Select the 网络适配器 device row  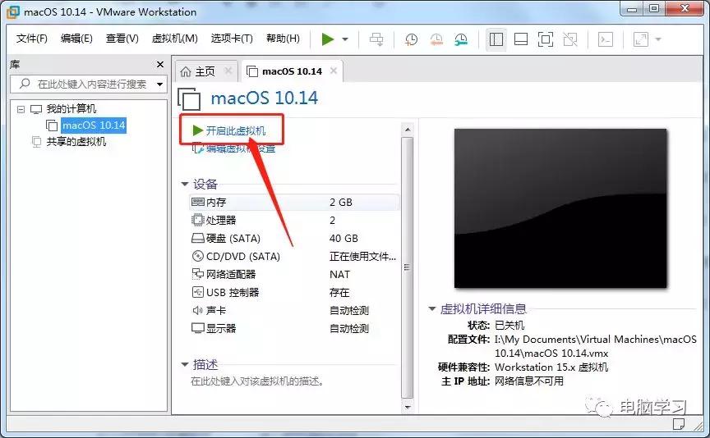(x=294, y=275)
